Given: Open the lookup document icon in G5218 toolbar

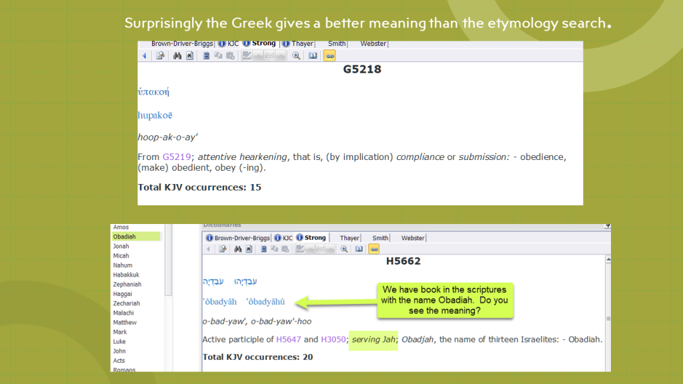Looking at the screenshot, I should tap(160, 56).
